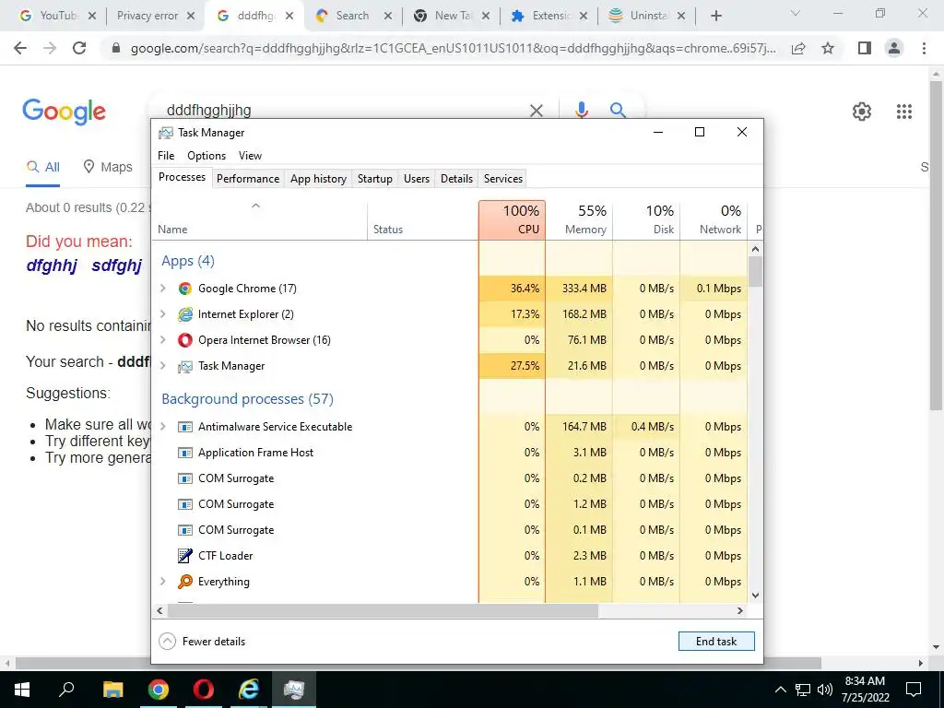Go back using Chrome's back arrow
Viewport: 944px width, 708px height.
[x=20, y=48]
